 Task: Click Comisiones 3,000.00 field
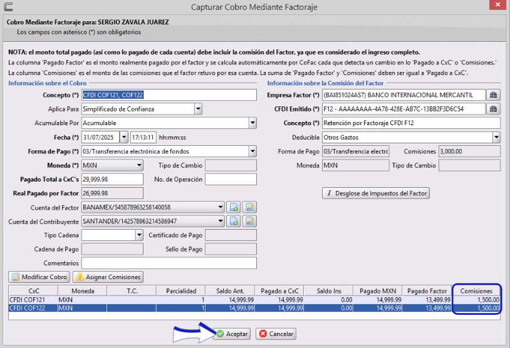469,151
